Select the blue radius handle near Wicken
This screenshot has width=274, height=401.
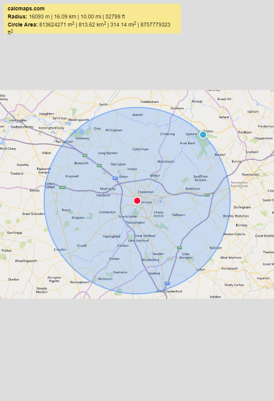click(203, 135)
